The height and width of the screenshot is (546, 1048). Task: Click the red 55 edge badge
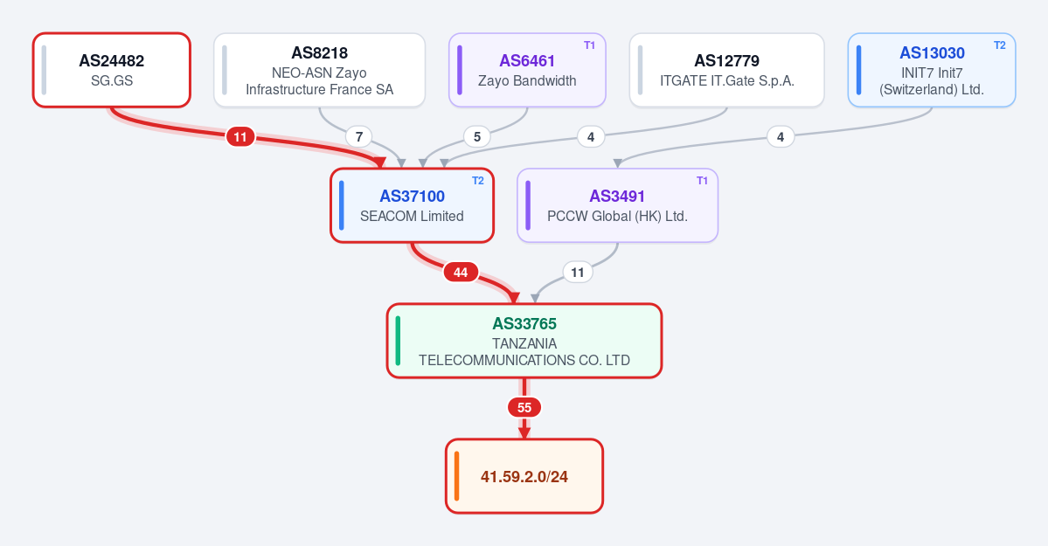click(x=524, y=408)
